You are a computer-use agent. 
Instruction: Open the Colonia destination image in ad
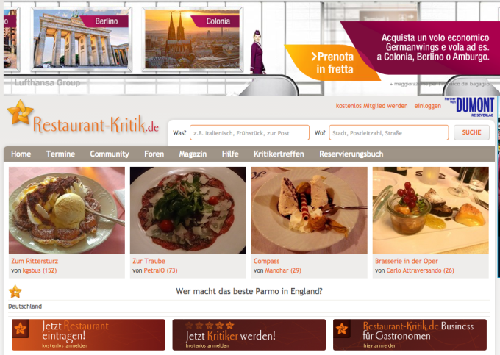193,39
